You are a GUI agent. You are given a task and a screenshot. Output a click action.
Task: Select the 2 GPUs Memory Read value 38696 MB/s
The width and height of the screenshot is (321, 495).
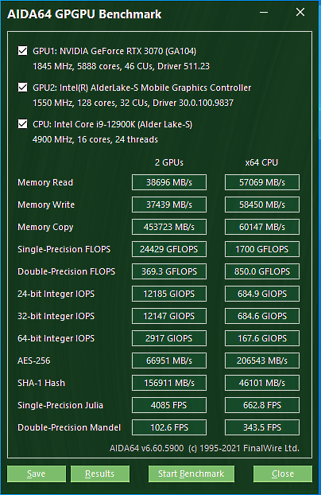point(169,182)
